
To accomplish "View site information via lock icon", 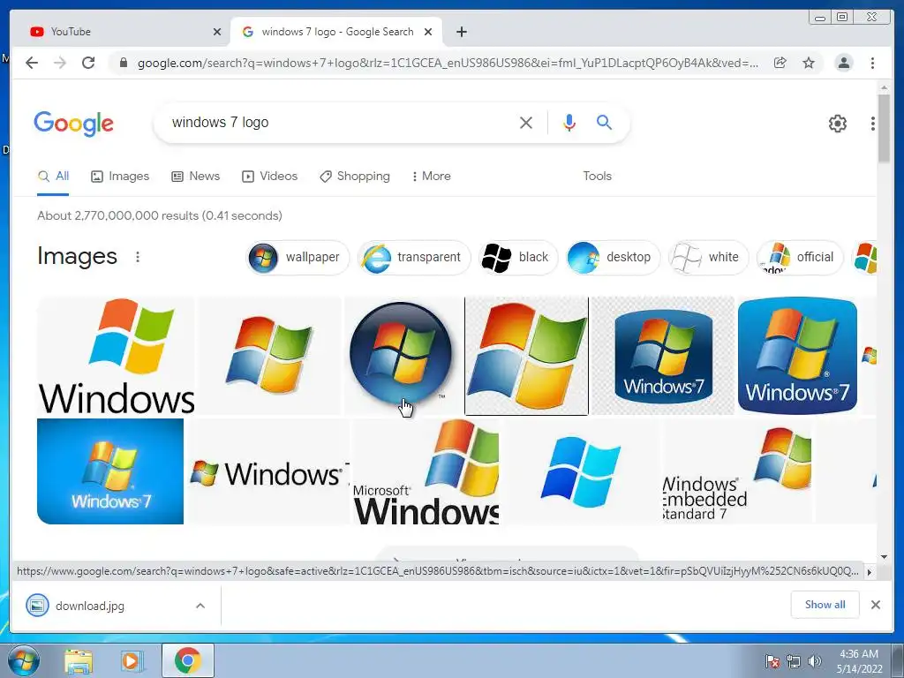I will click(x=123, y=63).
